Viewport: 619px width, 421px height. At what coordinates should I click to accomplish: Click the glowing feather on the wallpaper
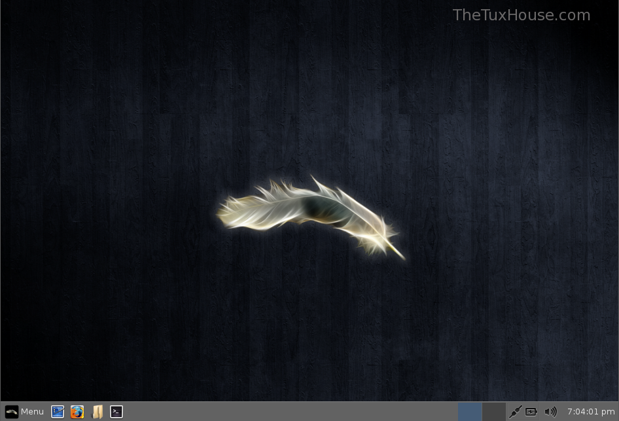[308, 211]
